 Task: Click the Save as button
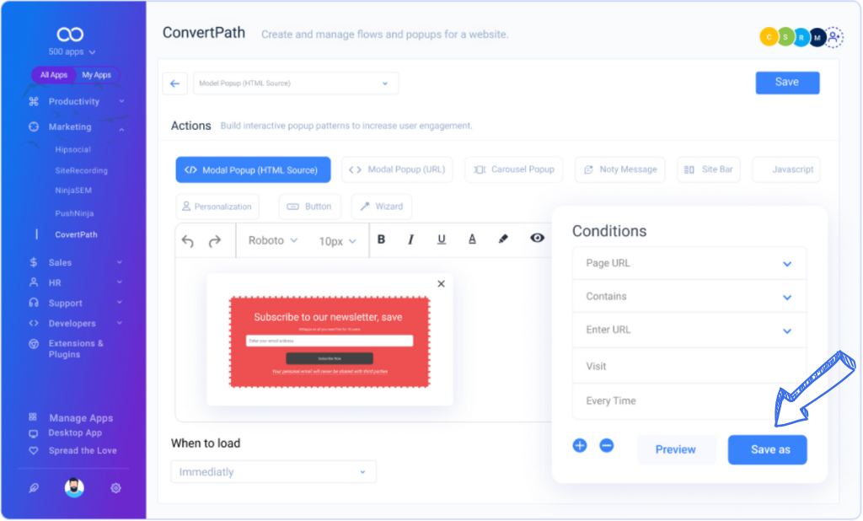click(x=767, y=449)
